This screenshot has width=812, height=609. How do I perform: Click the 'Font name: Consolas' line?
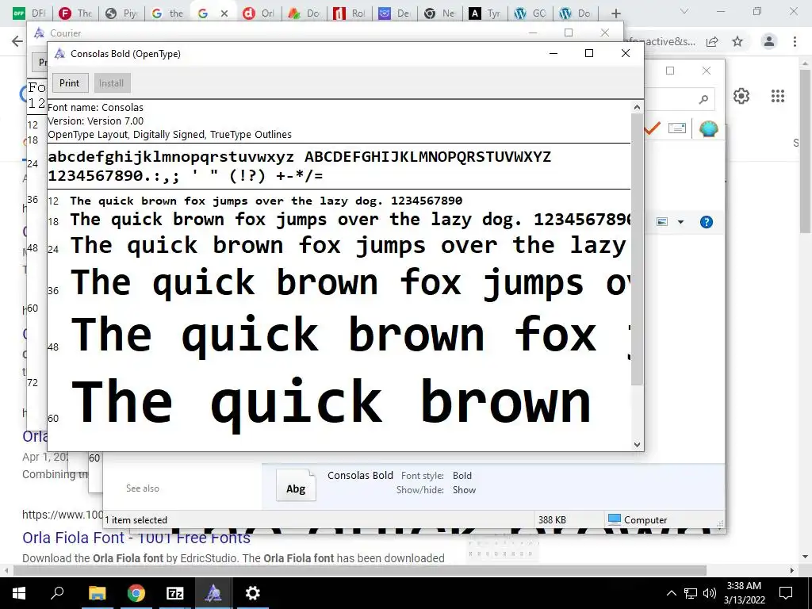point(95,107)
